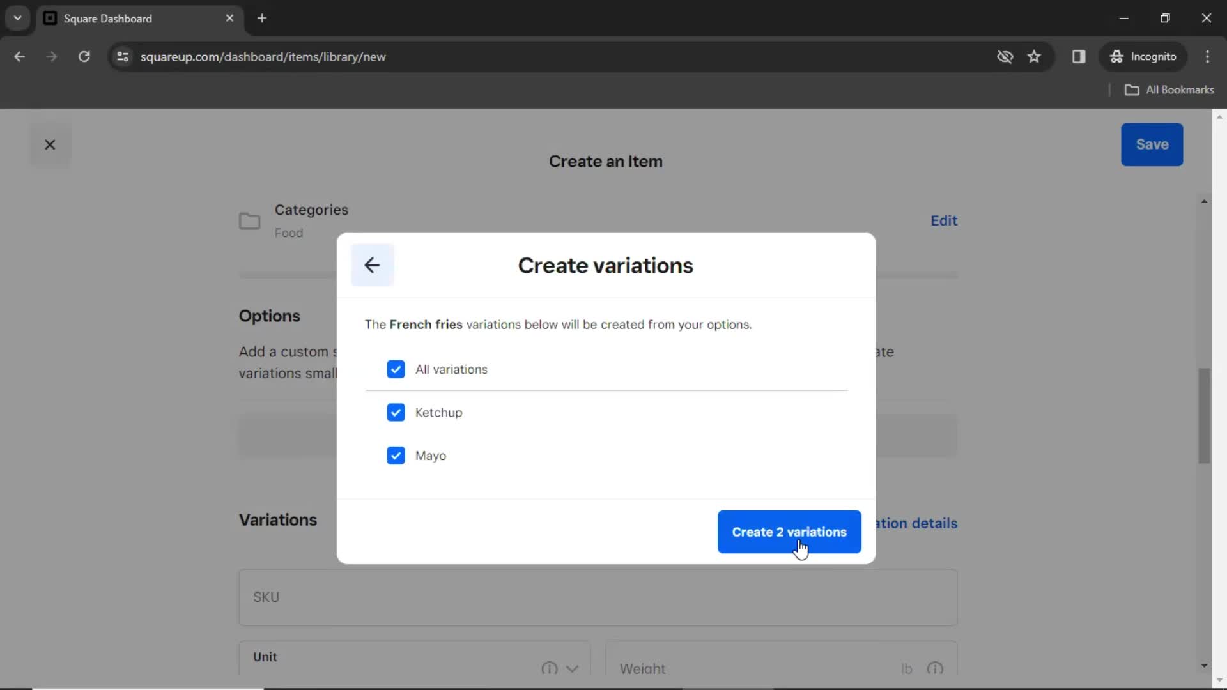Select the Square Dashboard tab
Viewport: 1227px width, 690px height.
coord(139,19)
